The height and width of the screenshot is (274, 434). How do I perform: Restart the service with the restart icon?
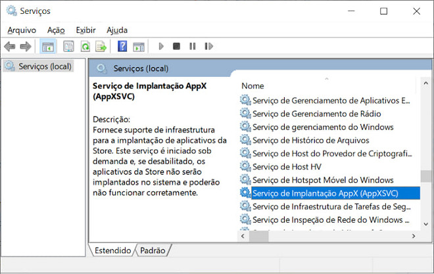tap(208, 47)
